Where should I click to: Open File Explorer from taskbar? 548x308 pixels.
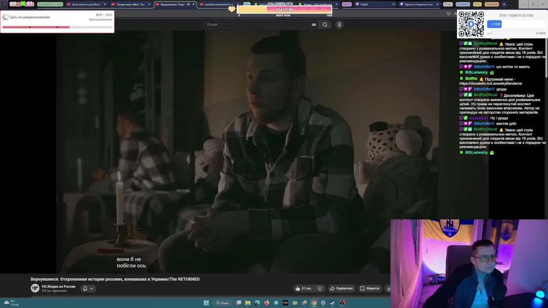[x=248, y=303]
